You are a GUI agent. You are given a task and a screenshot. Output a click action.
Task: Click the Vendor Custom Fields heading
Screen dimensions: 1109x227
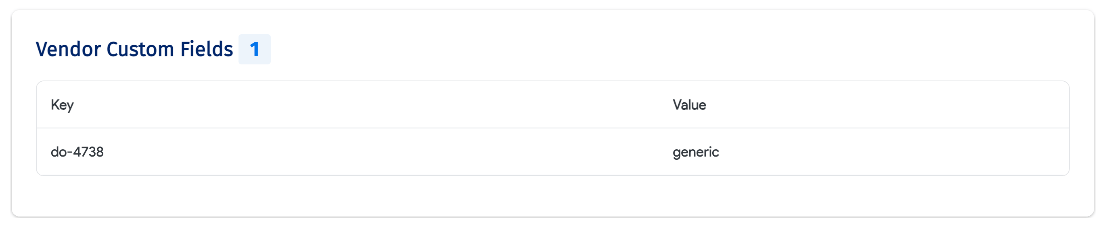click(134, 50)
